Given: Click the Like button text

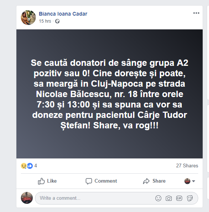Looking at the screenshot, I should coord(52,181).
